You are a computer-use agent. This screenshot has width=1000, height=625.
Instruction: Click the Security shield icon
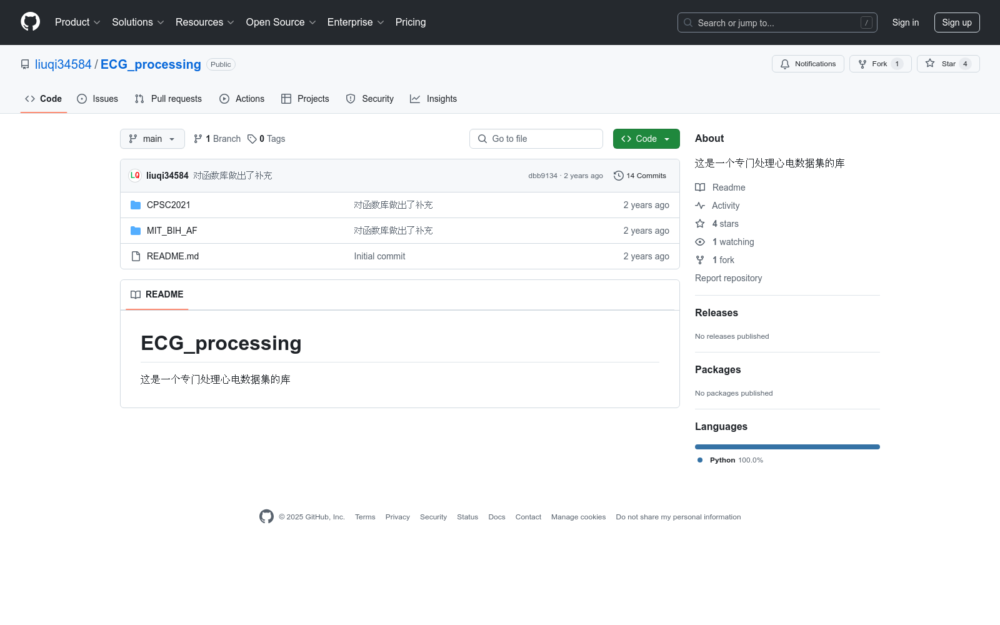coord(351,99)
